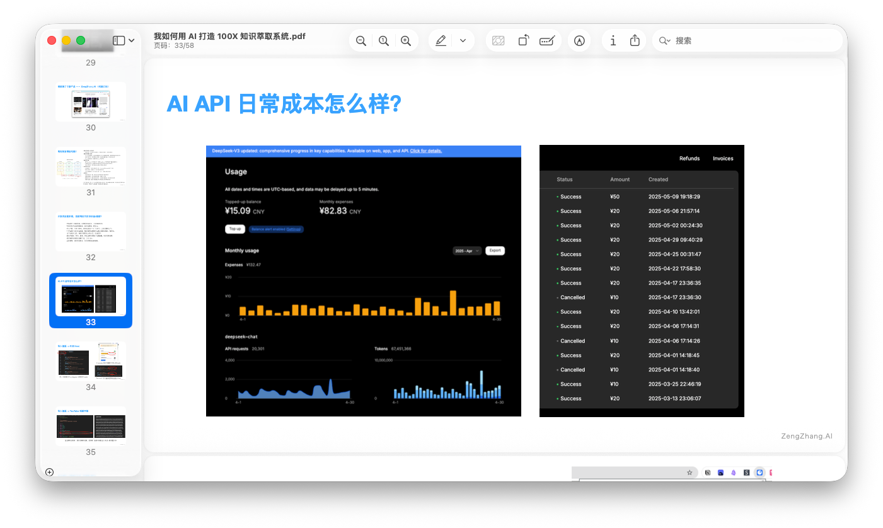Click the Export button for monthly usage

pos(495,250)
